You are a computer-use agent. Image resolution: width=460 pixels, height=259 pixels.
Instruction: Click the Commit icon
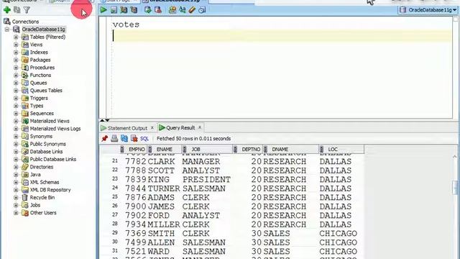[x=148, y=10]
